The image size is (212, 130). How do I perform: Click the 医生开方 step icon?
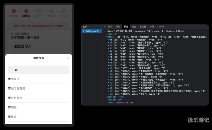click(x=38, y=11)
